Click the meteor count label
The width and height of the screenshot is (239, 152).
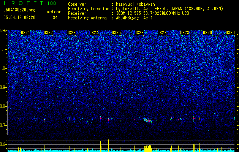(x=54, y=12)
